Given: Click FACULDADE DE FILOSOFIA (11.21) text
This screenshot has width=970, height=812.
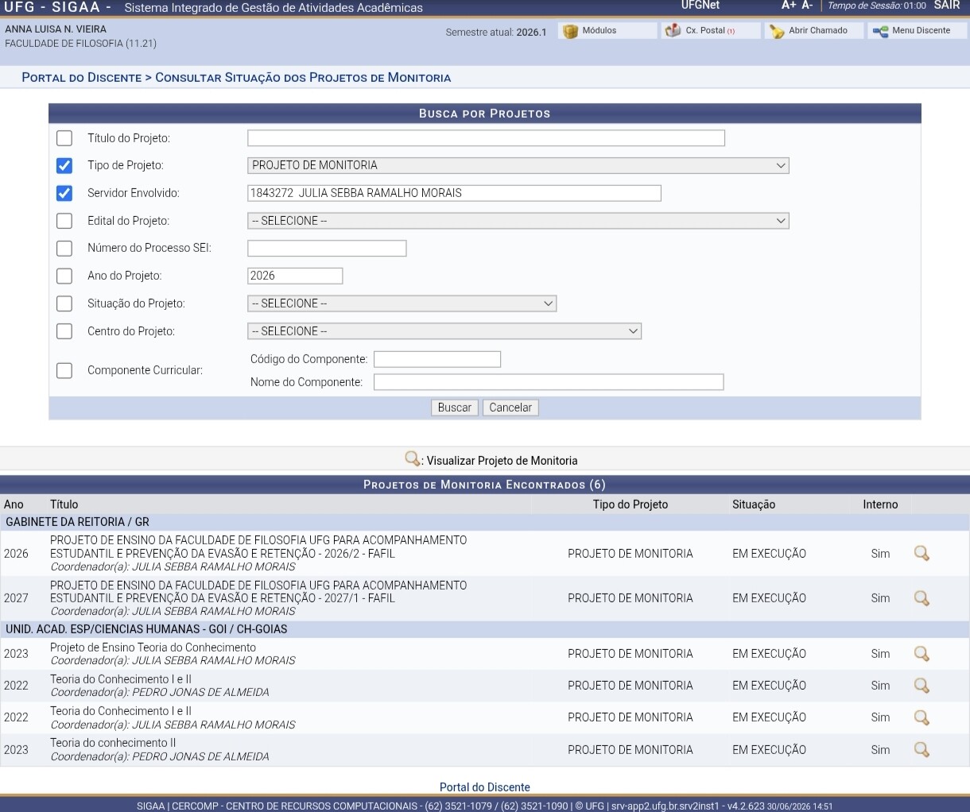Looking at the screenshot, I should [81, 44].
